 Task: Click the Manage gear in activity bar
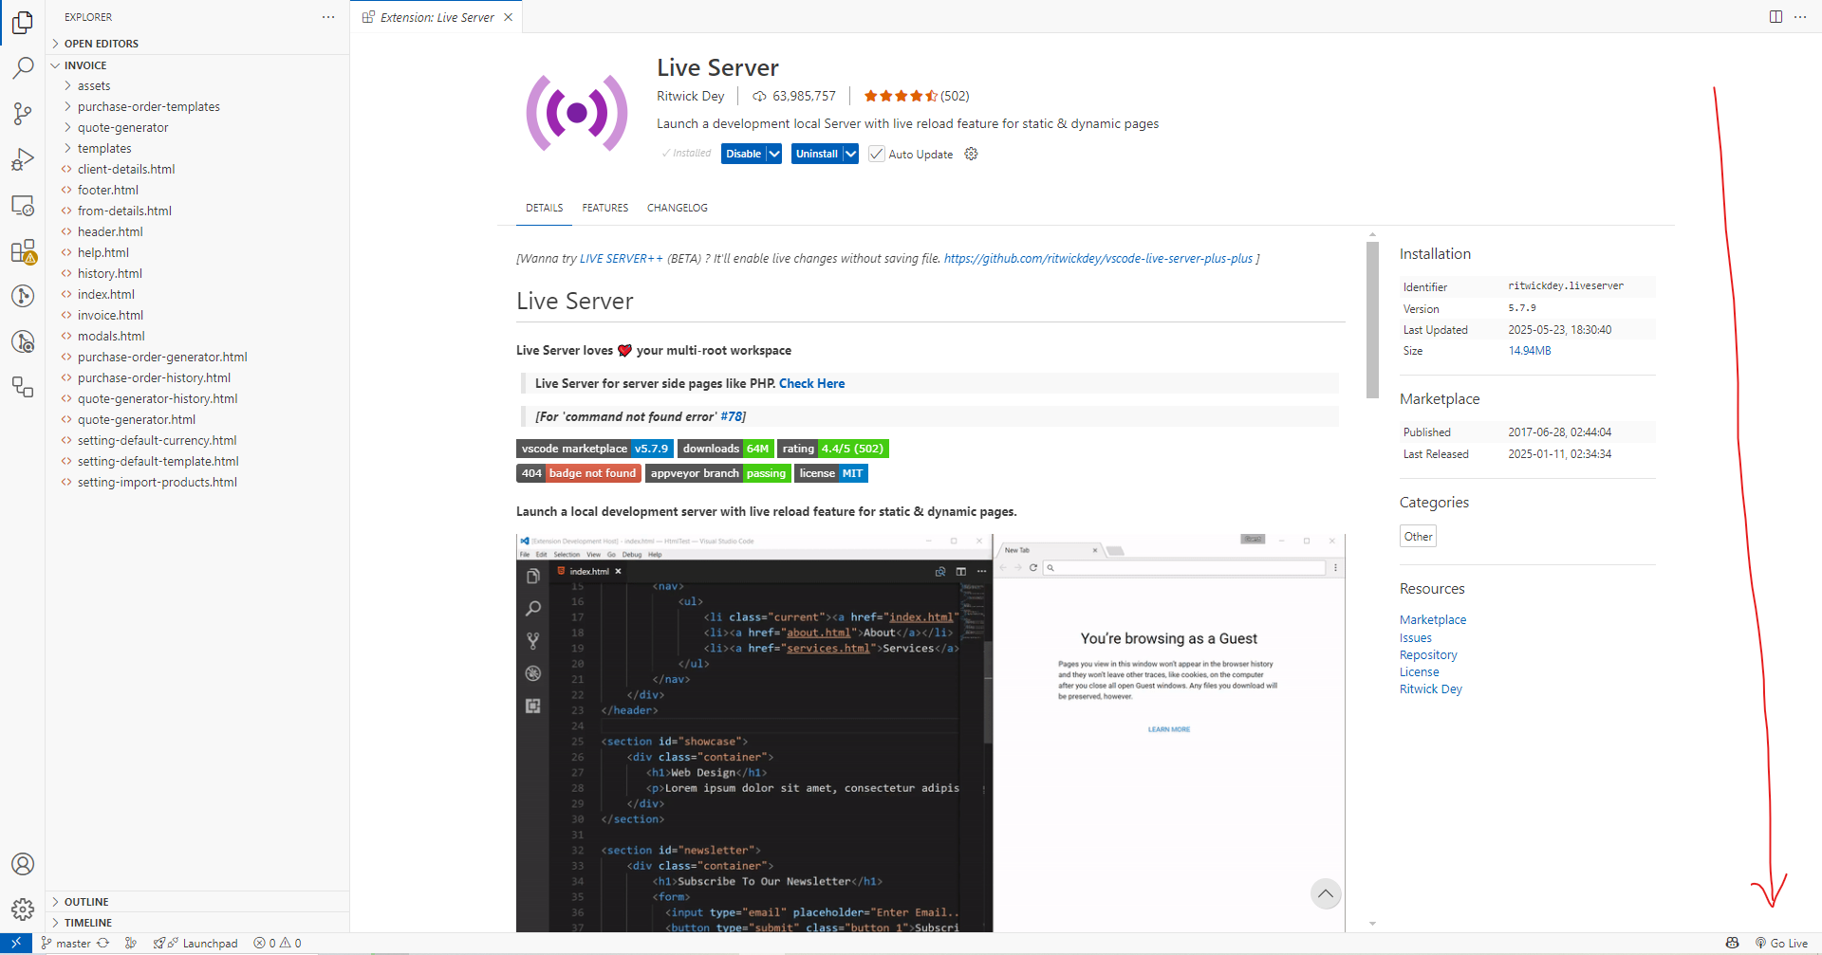coord(23,909)
